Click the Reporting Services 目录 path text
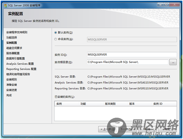Screen dimensions: 183x139 click(x=128, y=89)
